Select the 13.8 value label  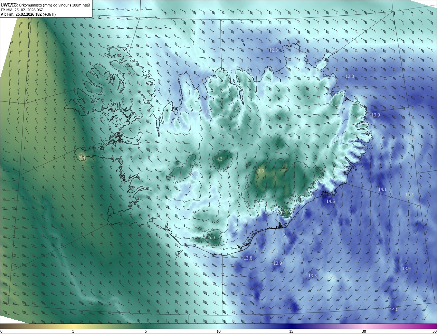pyautogui.click(x=248, y=258)
